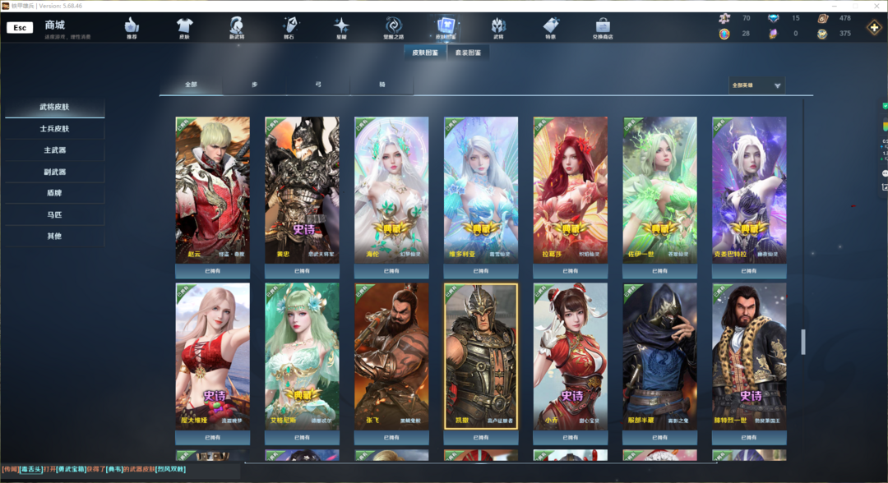
Task: Select the 弓 (Archer) filter tab
Action: [x=318, y=85]
